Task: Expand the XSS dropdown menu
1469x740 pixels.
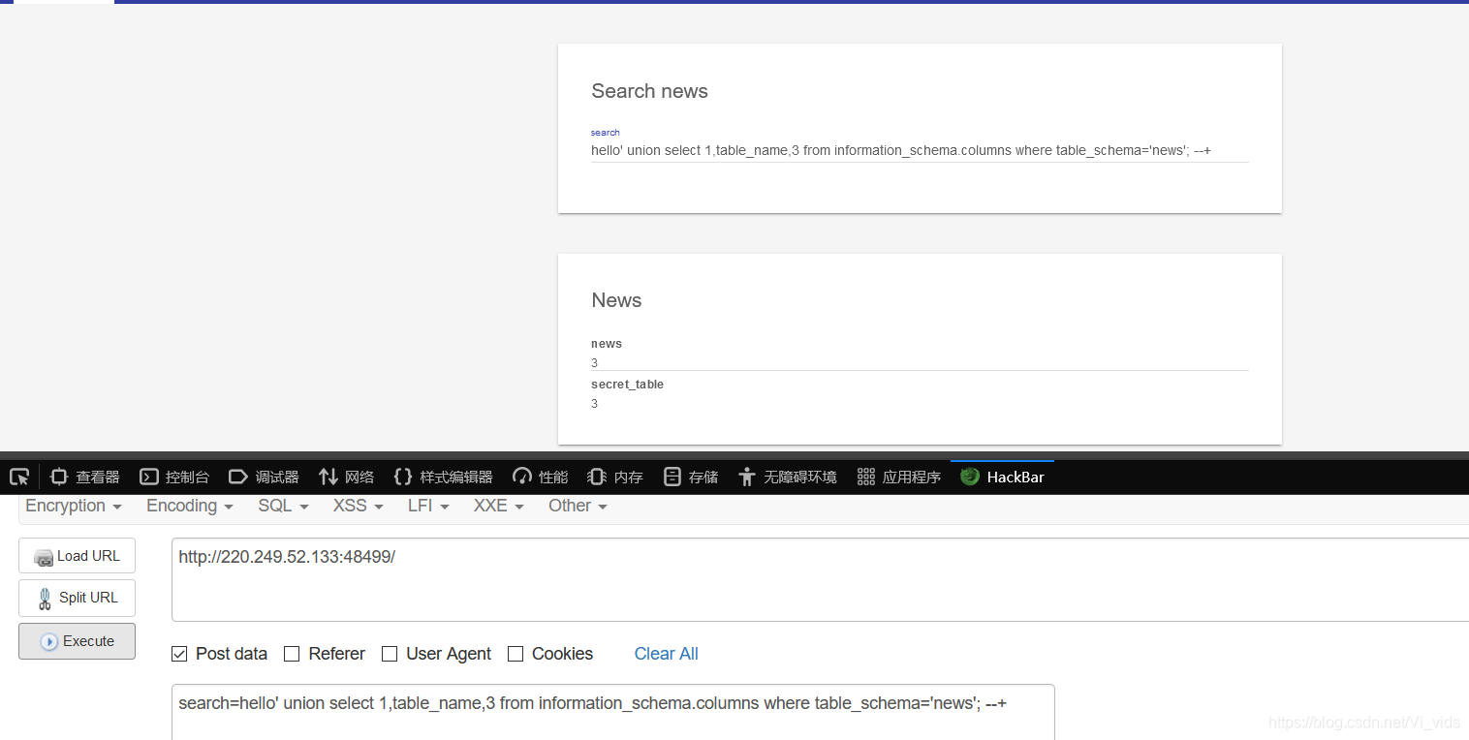Action: (359, 506)
